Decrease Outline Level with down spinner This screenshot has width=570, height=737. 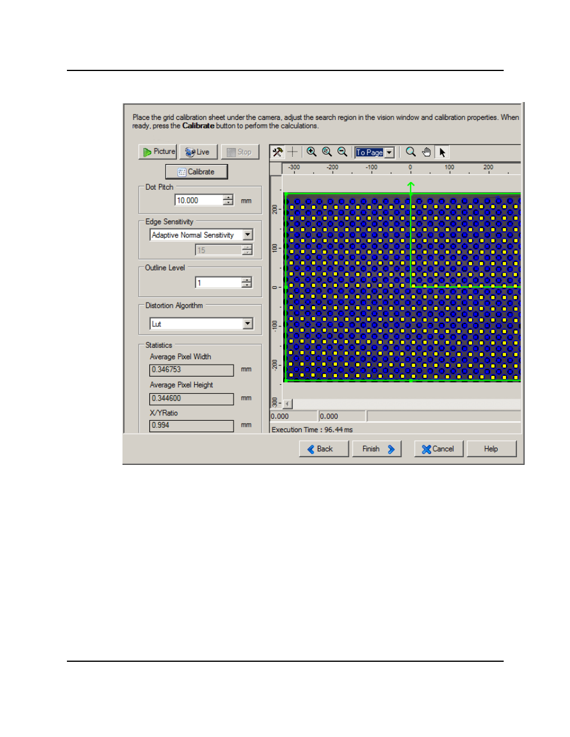click(247, 285)
